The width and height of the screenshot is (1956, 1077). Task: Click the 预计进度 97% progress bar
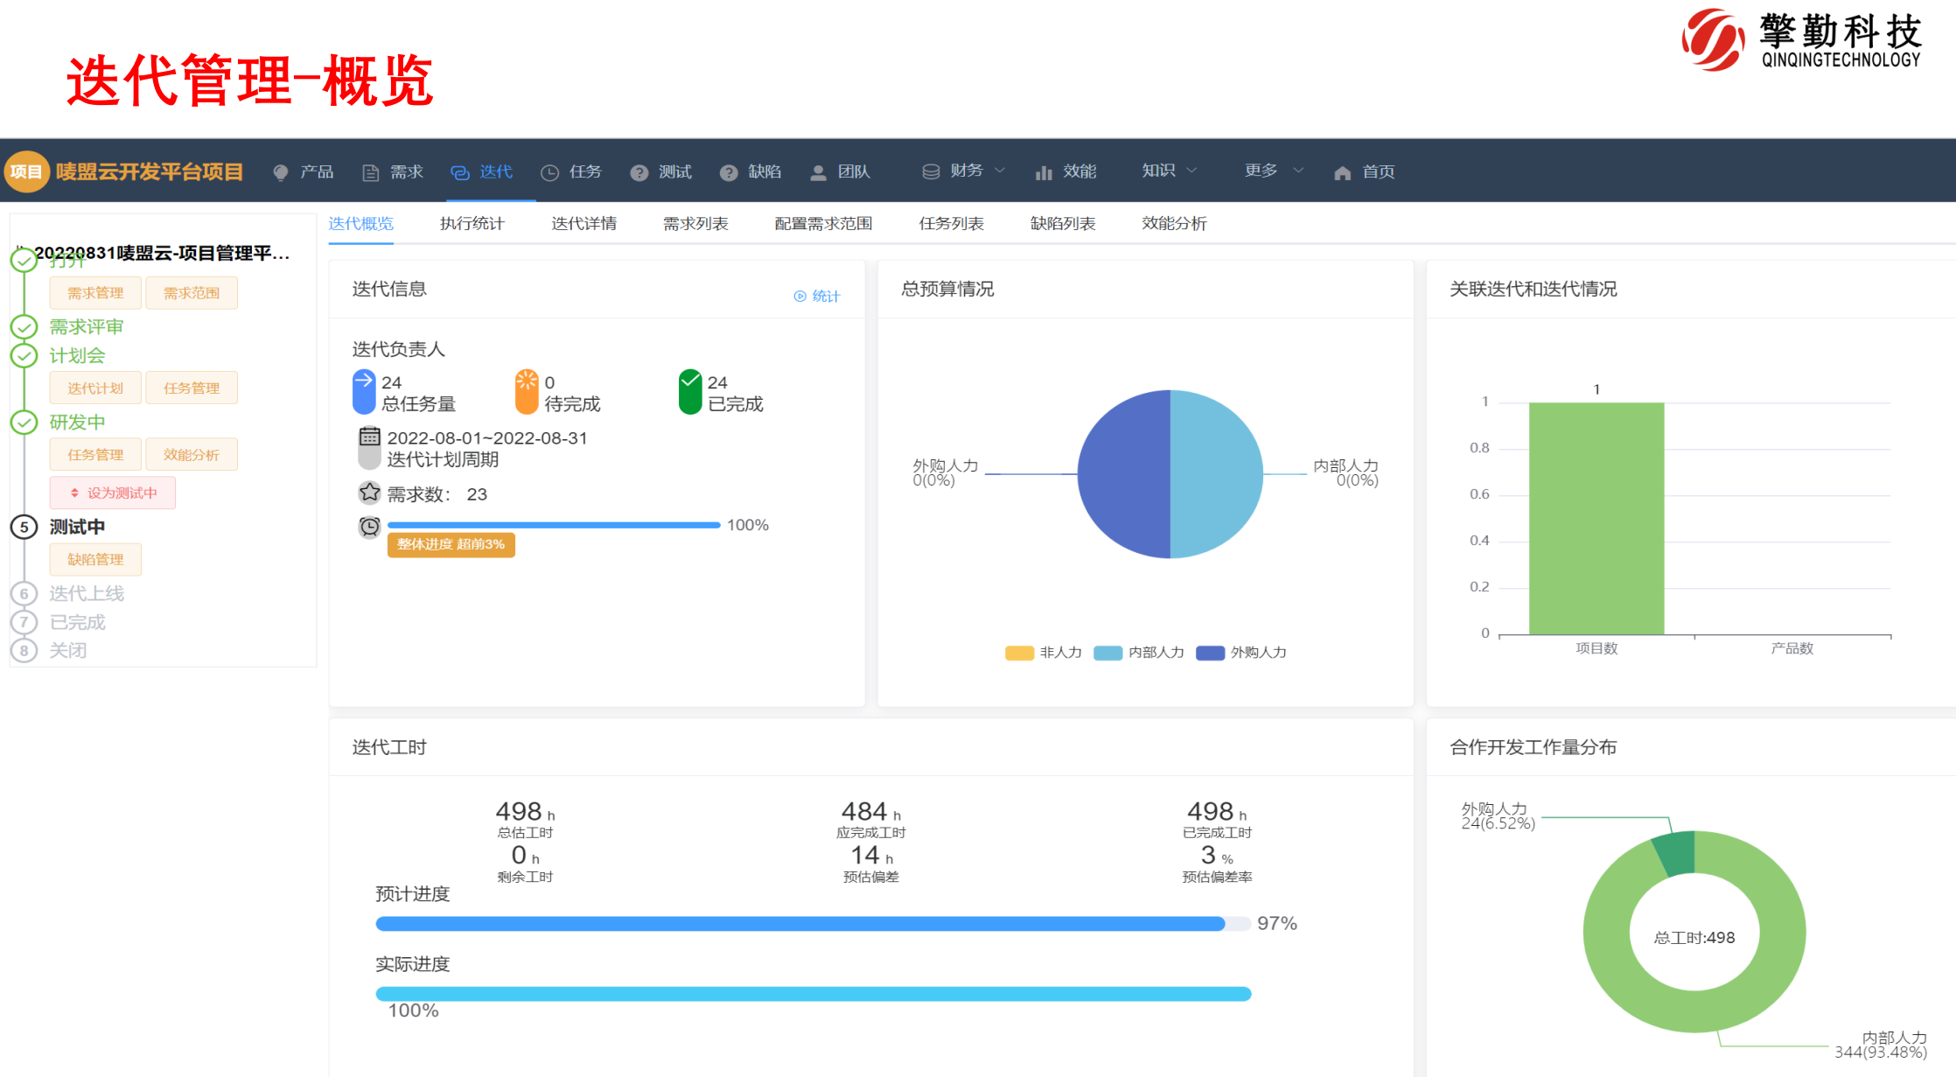[812, 924]
